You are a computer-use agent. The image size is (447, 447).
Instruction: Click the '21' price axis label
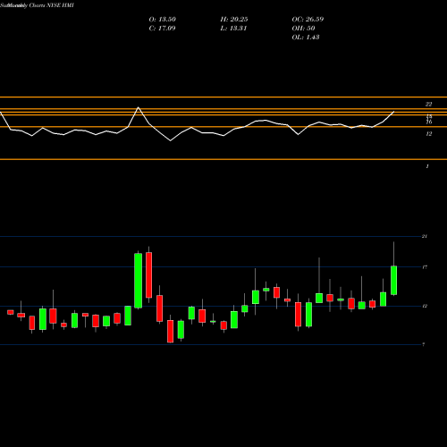coord(425,236)
